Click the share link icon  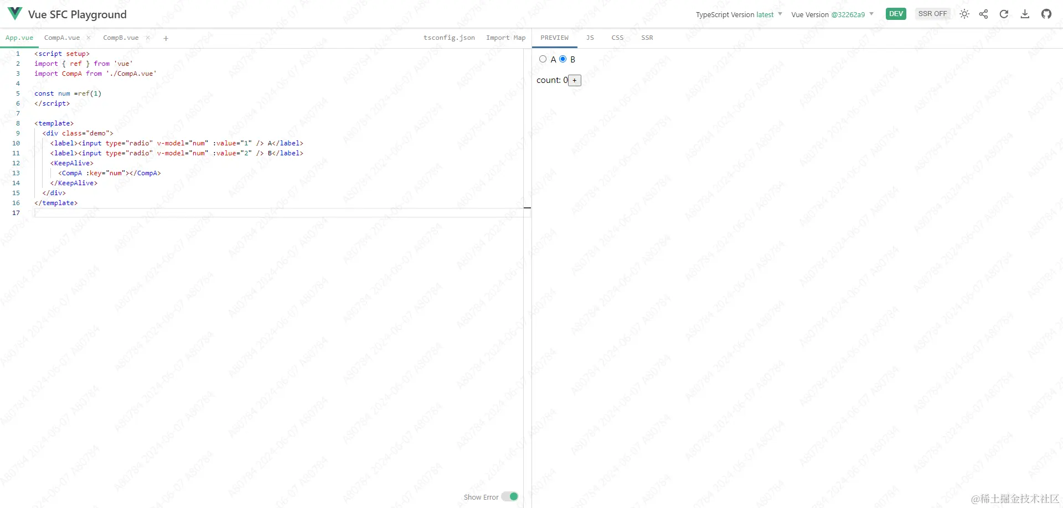click(983, 14)
